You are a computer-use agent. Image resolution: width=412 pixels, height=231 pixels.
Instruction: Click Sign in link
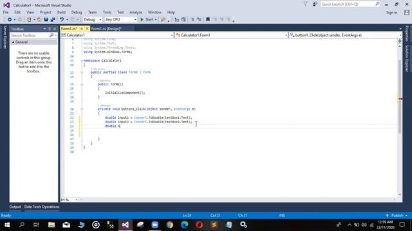(391, 13)
